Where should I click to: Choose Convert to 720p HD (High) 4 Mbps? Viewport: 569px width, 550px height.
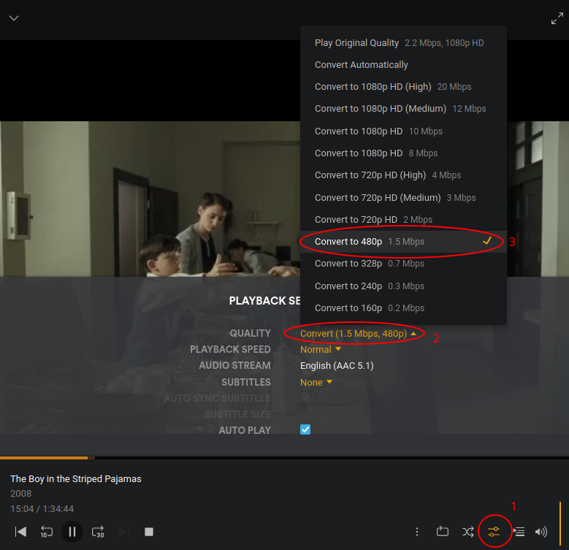tap(403, 175)
